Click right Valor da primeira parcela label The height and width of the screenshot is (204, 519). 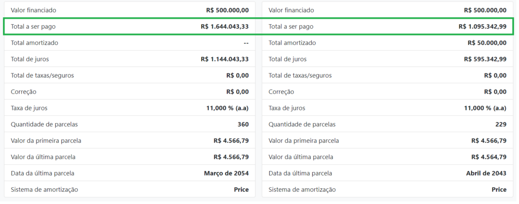304,141
